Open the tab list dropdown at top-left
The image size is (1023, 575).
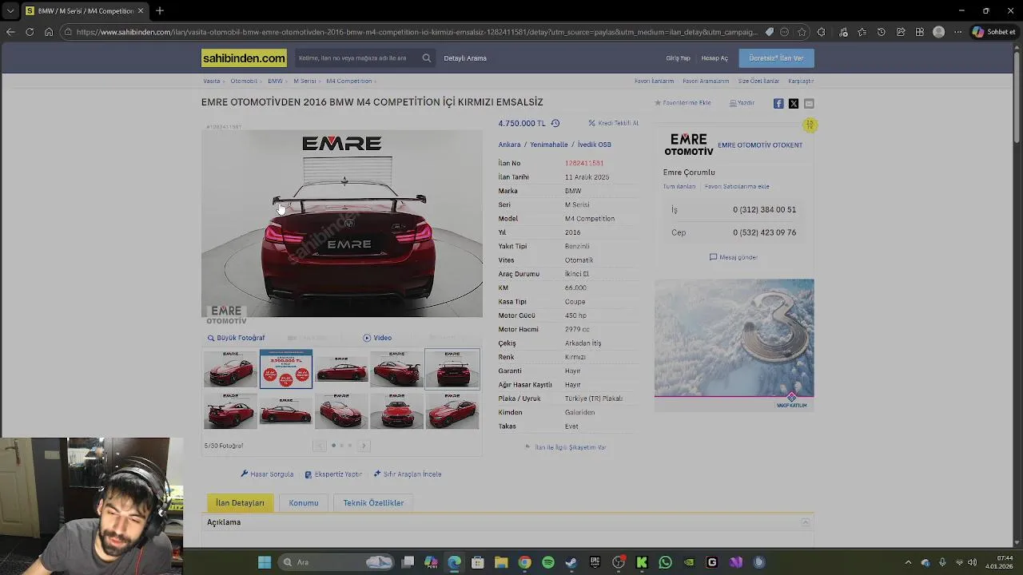coord(10,11)
